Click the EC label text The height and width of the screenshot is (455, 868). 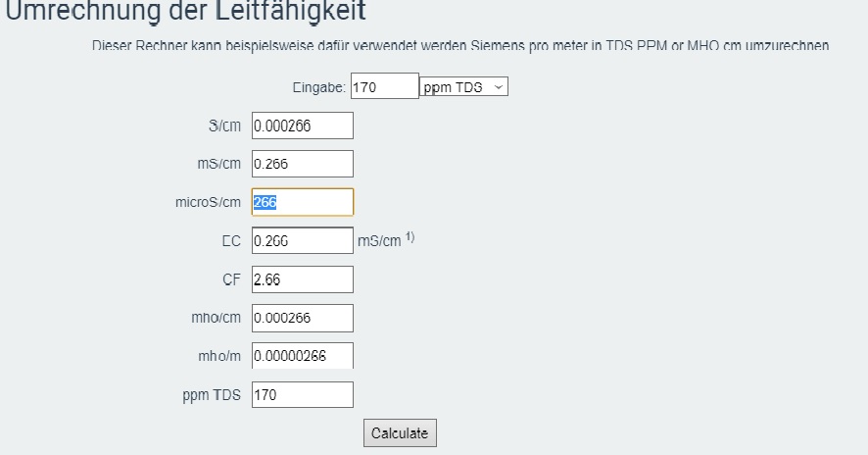tap(230, 240)
